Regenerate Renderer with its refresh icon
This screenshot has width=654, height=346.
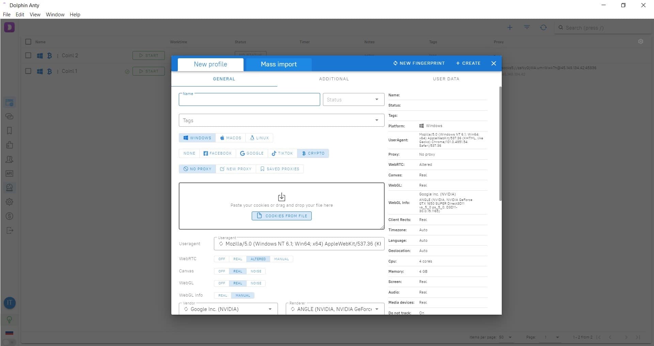coord(293,309)
